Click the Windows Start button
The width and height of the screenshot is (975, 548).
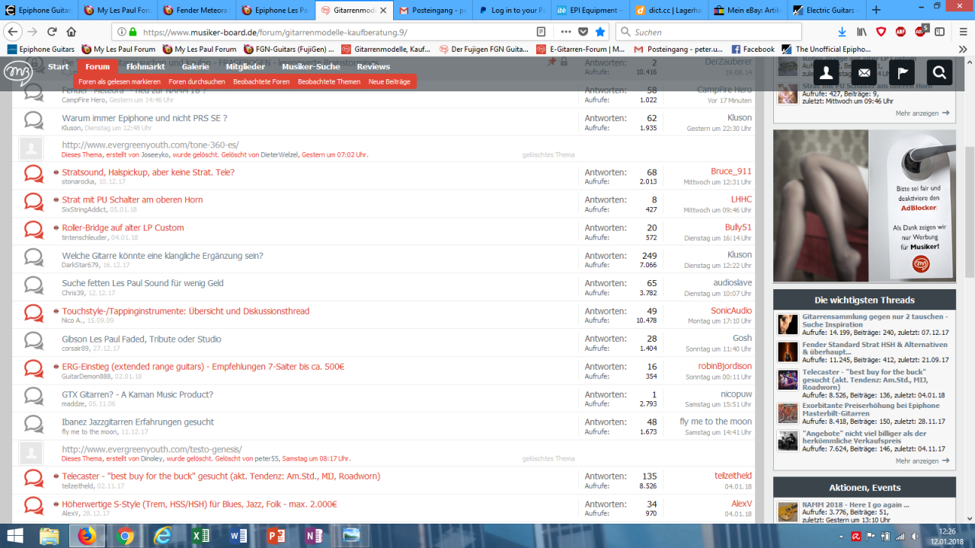[x=14, y=536]
